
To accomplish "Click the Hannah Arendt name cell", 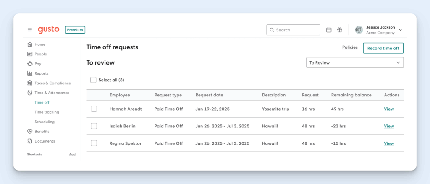I will click(126, 109).
